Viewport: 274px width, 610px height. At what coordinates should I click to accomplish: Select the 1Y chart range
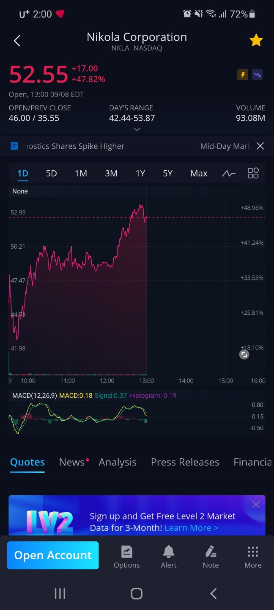coord(140,173)
